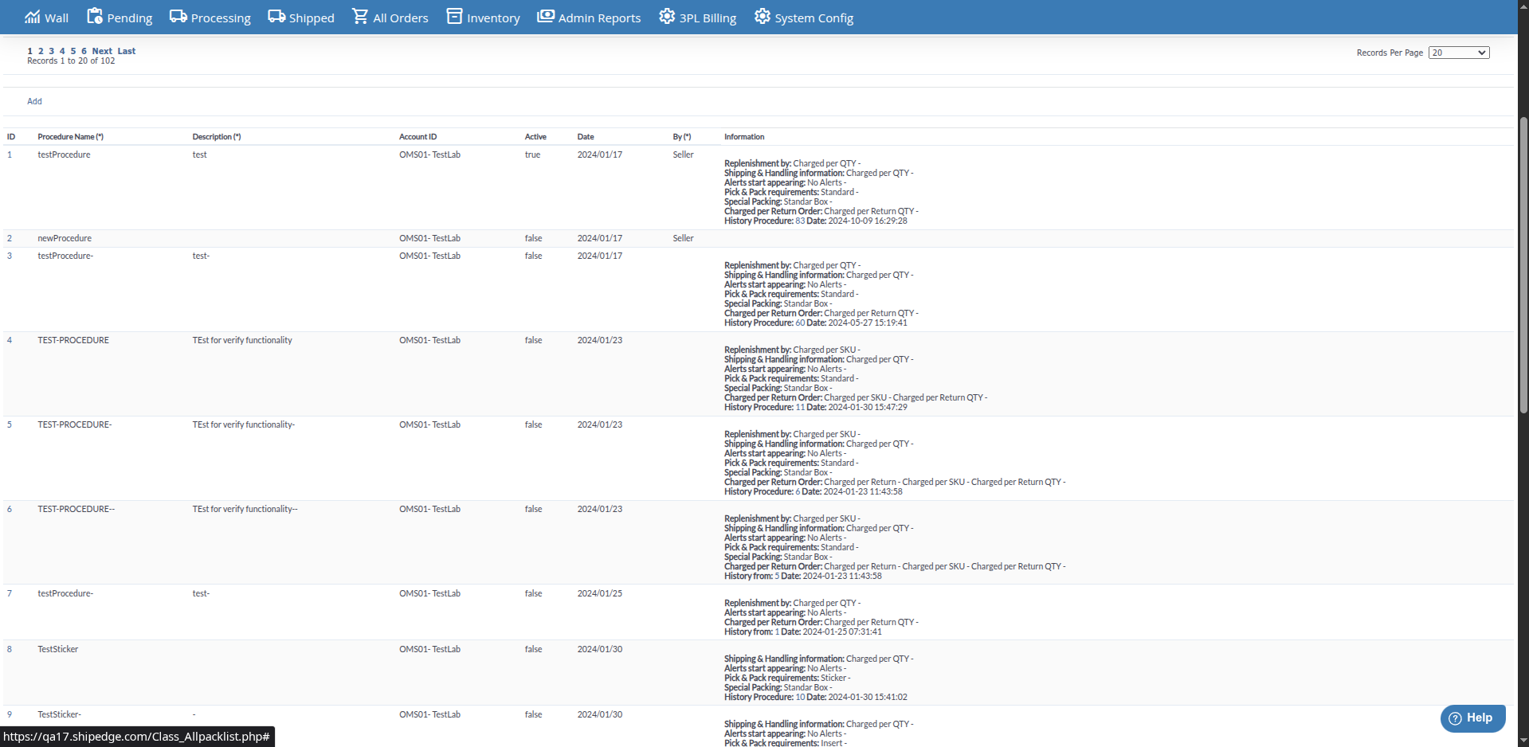Image resolution: width=1529 pixels, height=747 pixels.
Task: Open procedure ID 4 link
Action: [10, 340]
